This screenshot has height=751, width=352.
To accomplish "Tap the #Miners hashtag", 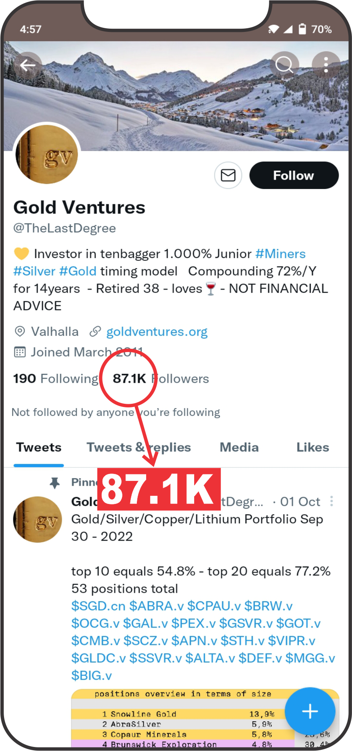I will pos(281,254).
